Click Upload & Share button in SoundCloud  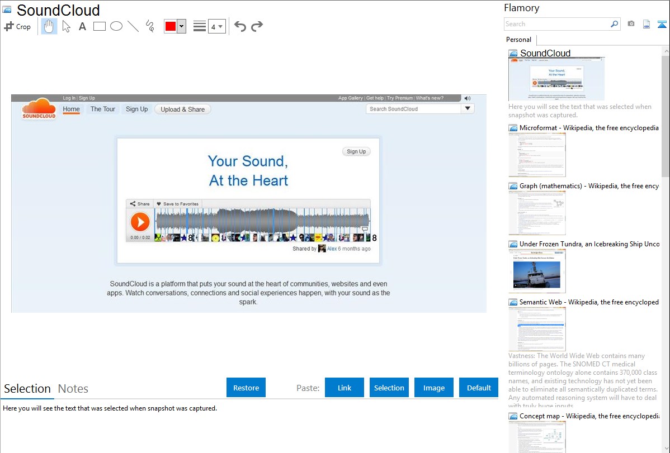coord(183,109)
